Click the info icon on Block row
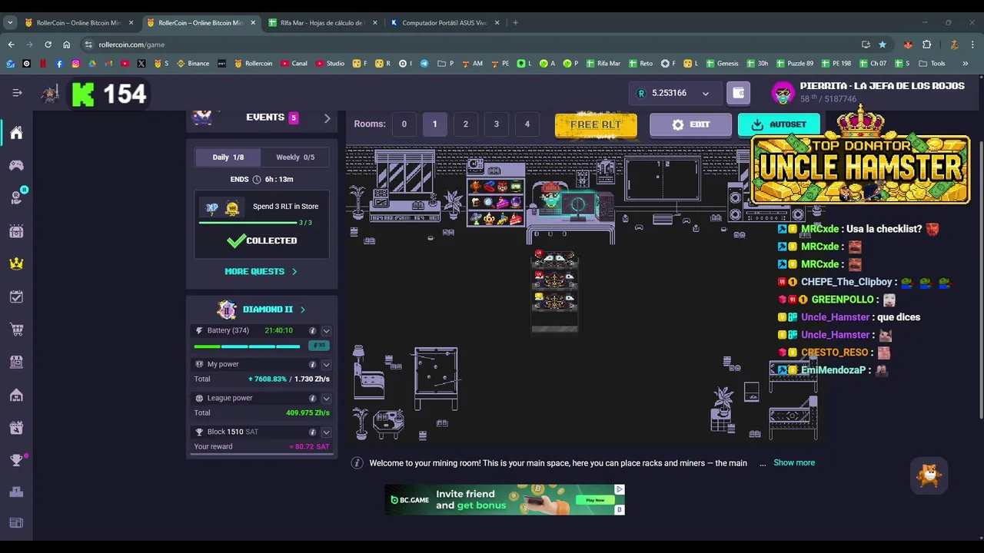984x553 pixels. (x=312, y=432)
